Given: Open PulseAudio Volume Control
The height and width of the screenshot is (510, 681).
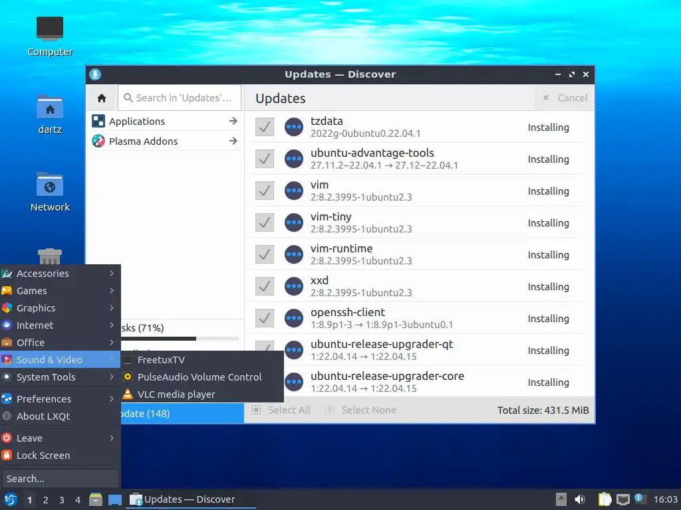Looking at the screenshot, I should click(x=202, y=377).
